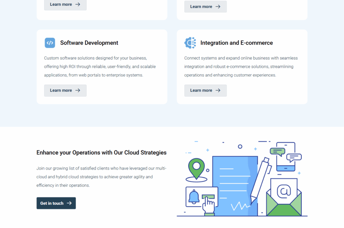Open Learn more under Integration and E-commerce
344x228 pixels.
(x=205, y=90)
